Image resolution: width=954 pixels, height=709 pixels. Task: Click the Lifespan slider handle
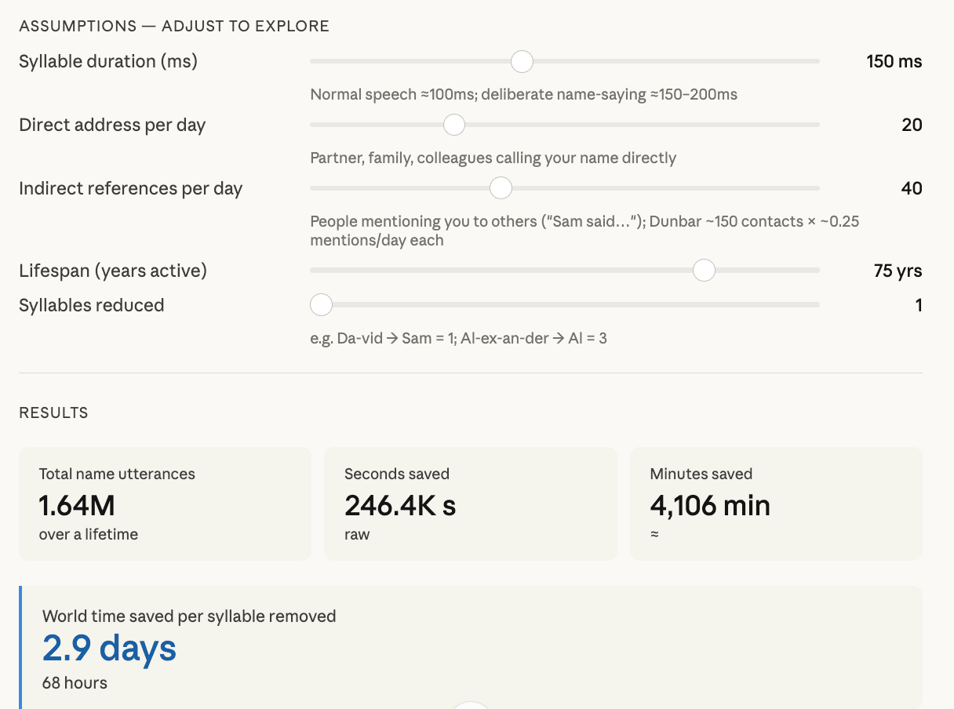pyautogui.click(x=704, y=271)
